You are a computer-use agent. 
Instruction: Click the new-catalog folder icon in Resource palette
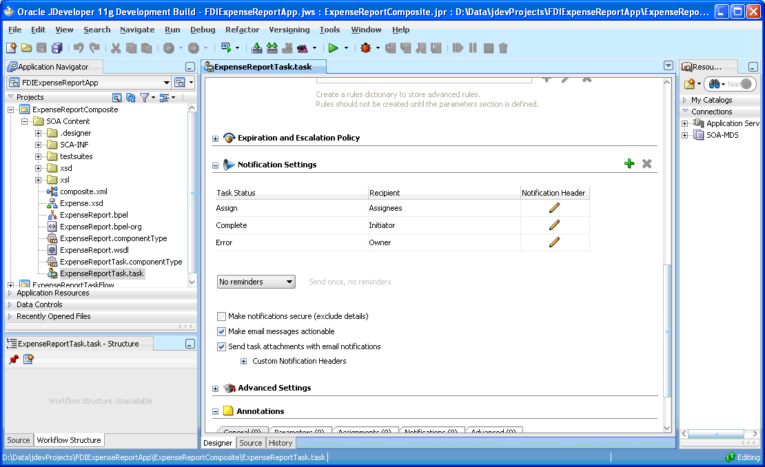[689, 84]
